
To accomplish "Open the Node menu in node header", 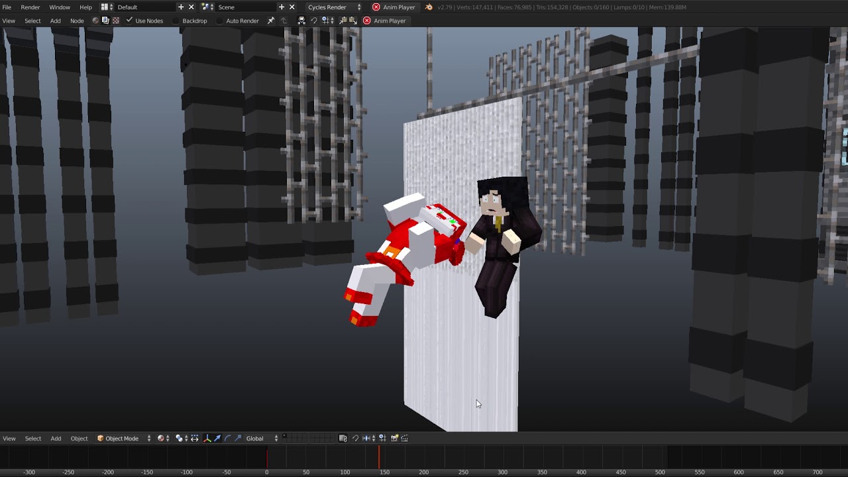I will click(x=77, y=21).
